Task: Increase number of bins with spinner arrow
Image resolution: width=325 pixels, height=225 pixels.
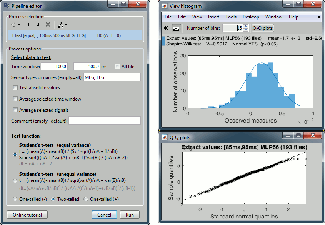Action: tap(246, 26)
